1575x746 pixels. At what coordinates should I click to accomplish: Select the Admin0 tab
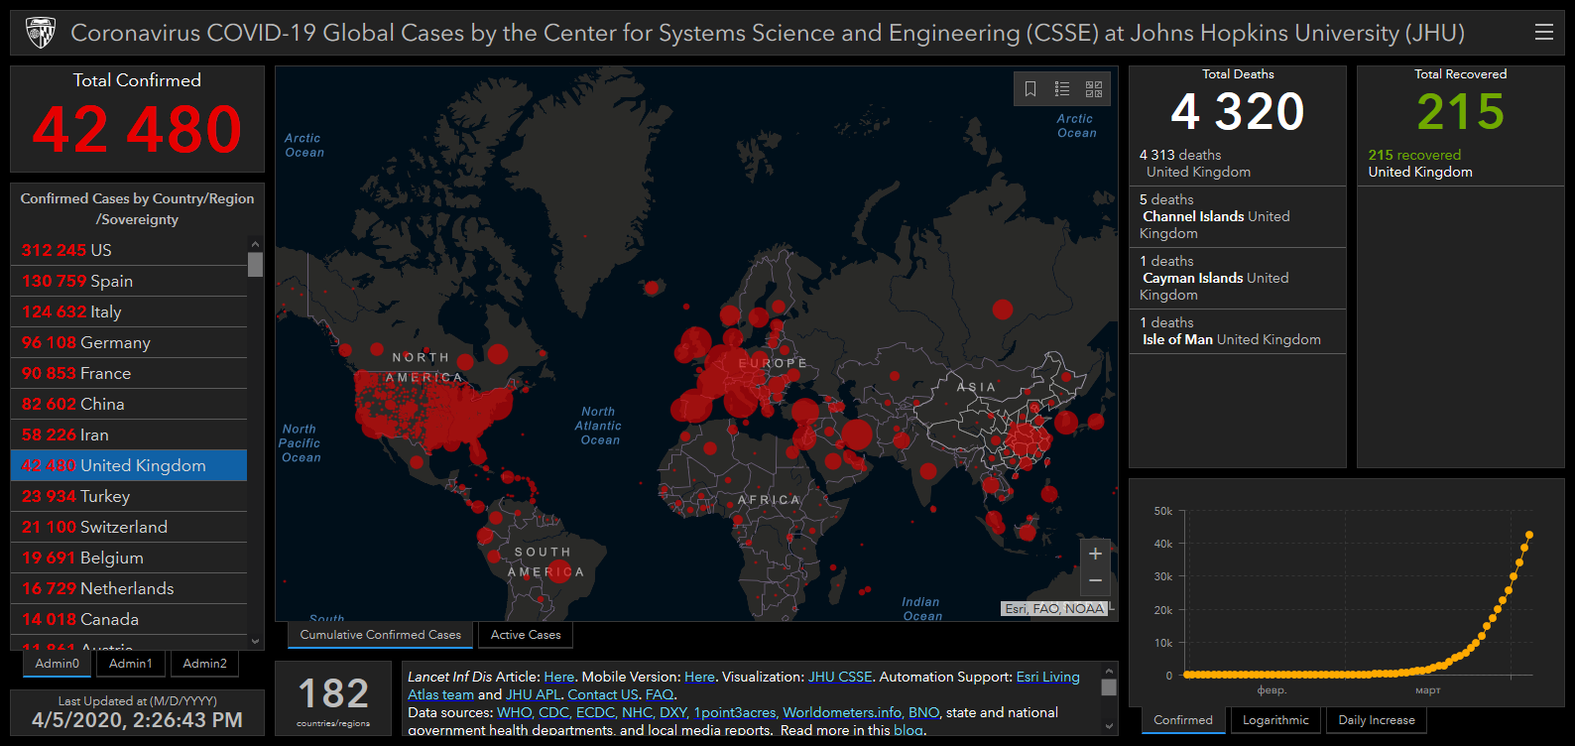click(57, 664)
